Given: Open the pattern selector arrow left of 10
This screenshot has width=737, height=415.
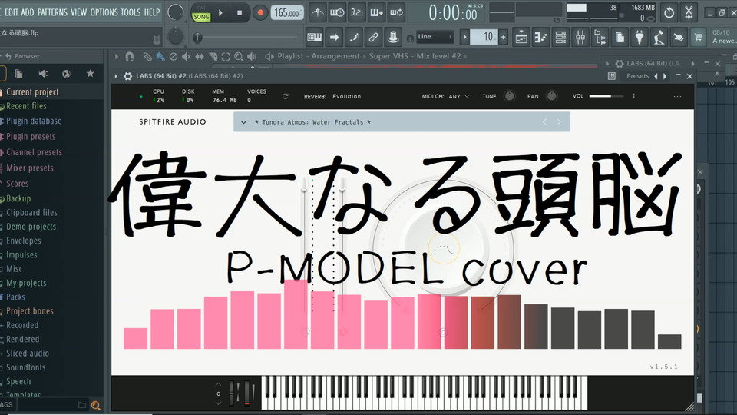Looking at the screenshot, I should pyautogui.click(x=464, y=37).
